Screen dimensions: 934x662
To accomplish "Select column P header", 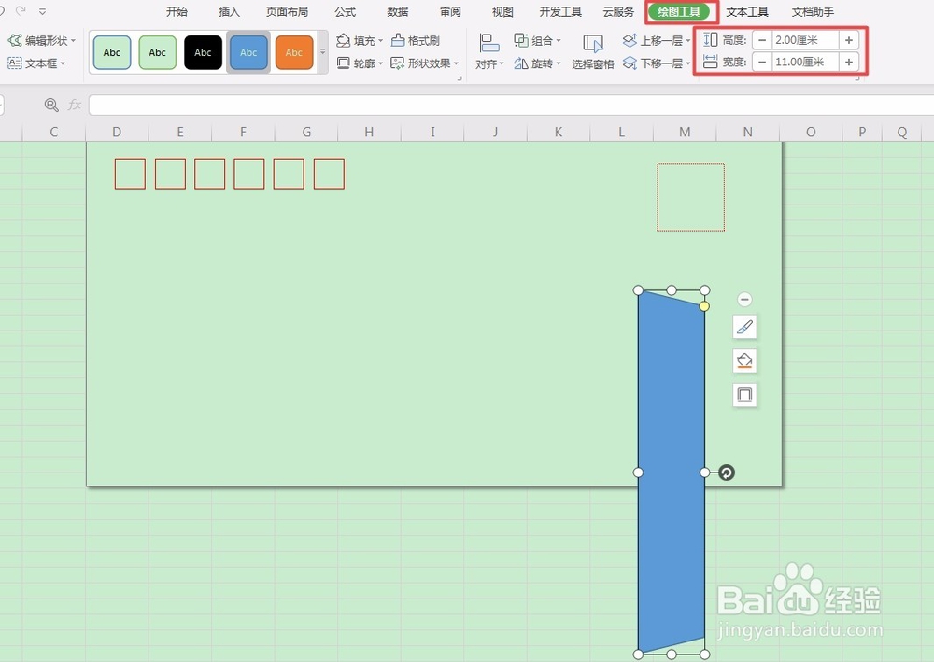I will 862,133.
